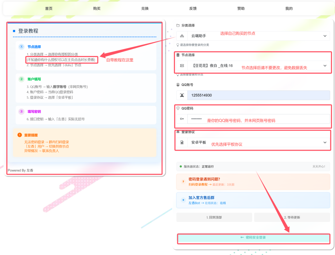Click the key icon beside QQ password field
Screen dimensions: 335x255
(182, 119)
